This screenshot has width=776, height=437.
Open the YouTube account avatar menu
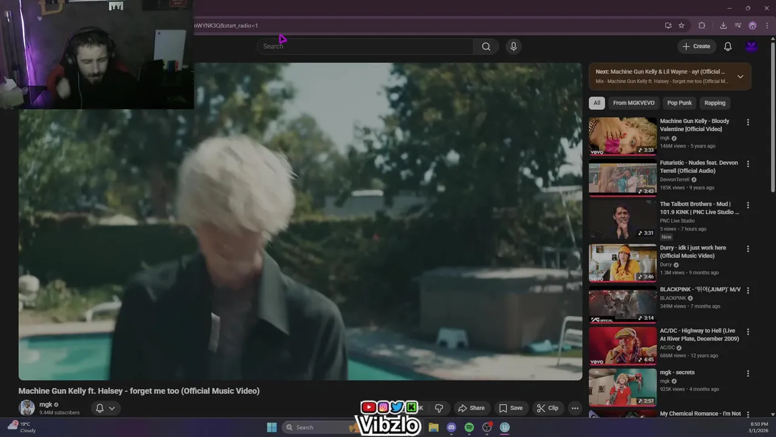coord(751,47)
